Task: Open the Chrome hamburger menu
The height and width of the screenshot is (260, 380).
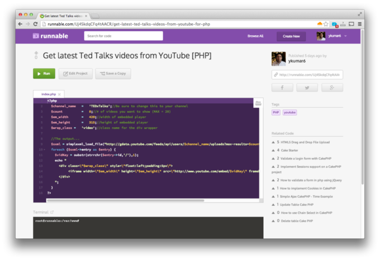Action: click(360, 24)
